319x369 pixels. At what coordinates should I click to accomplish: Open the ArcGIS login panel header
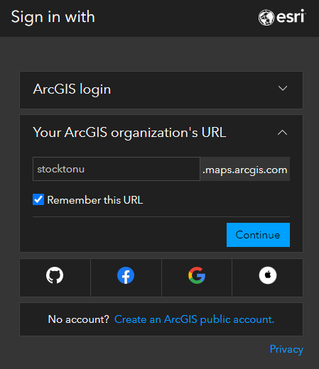161,90
